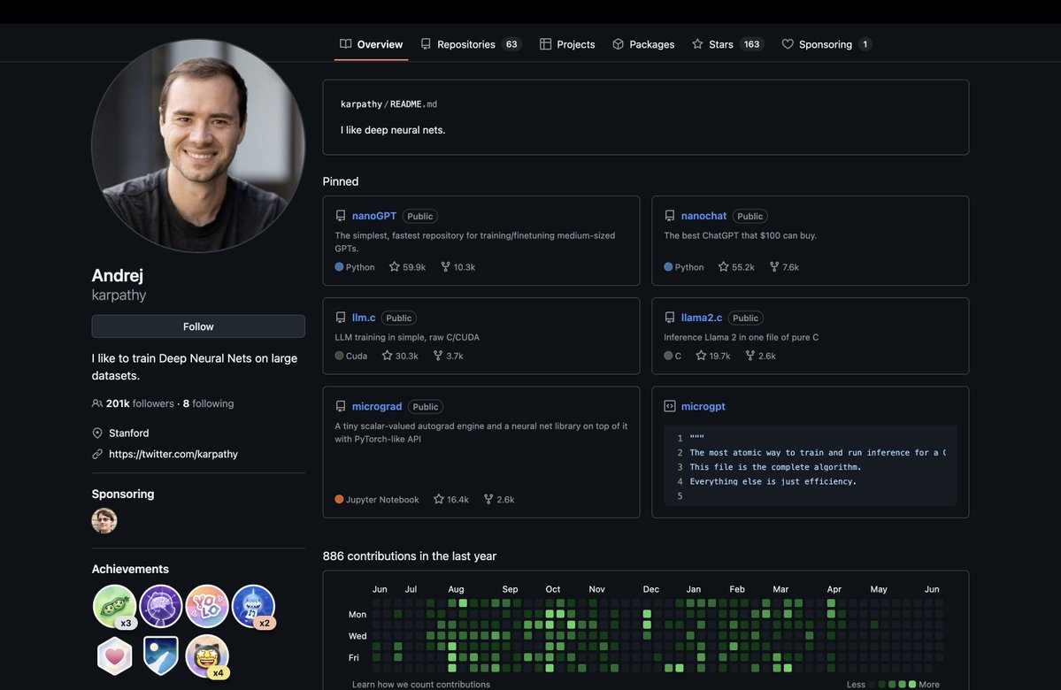Click the 'Everything else is just efficiency.' code line
Screen dimensions: 1061x690
(x=773, y=481)
